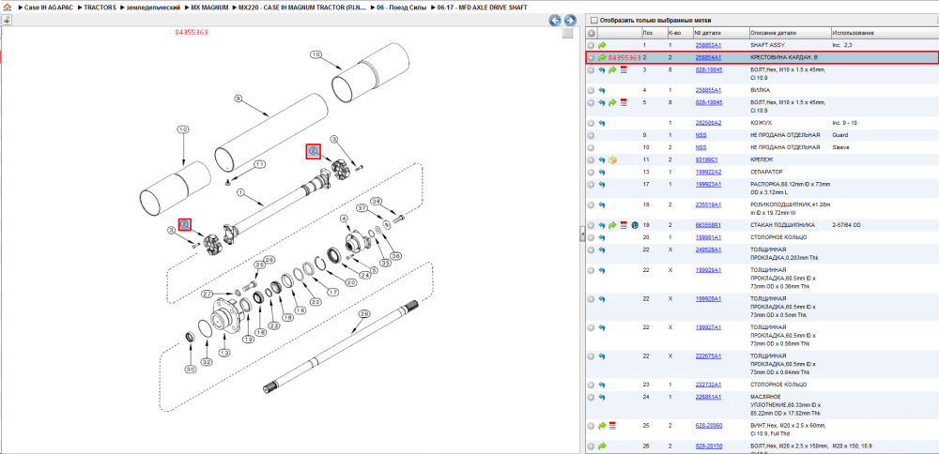Click green arrow on СТАКАН ПОДШИПНИКА row
This screenshot has width=939, height=454.
612,225
